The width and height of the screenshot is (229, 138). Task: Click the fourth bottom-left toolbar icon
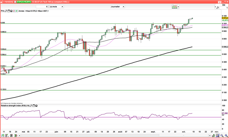(16, 136)
